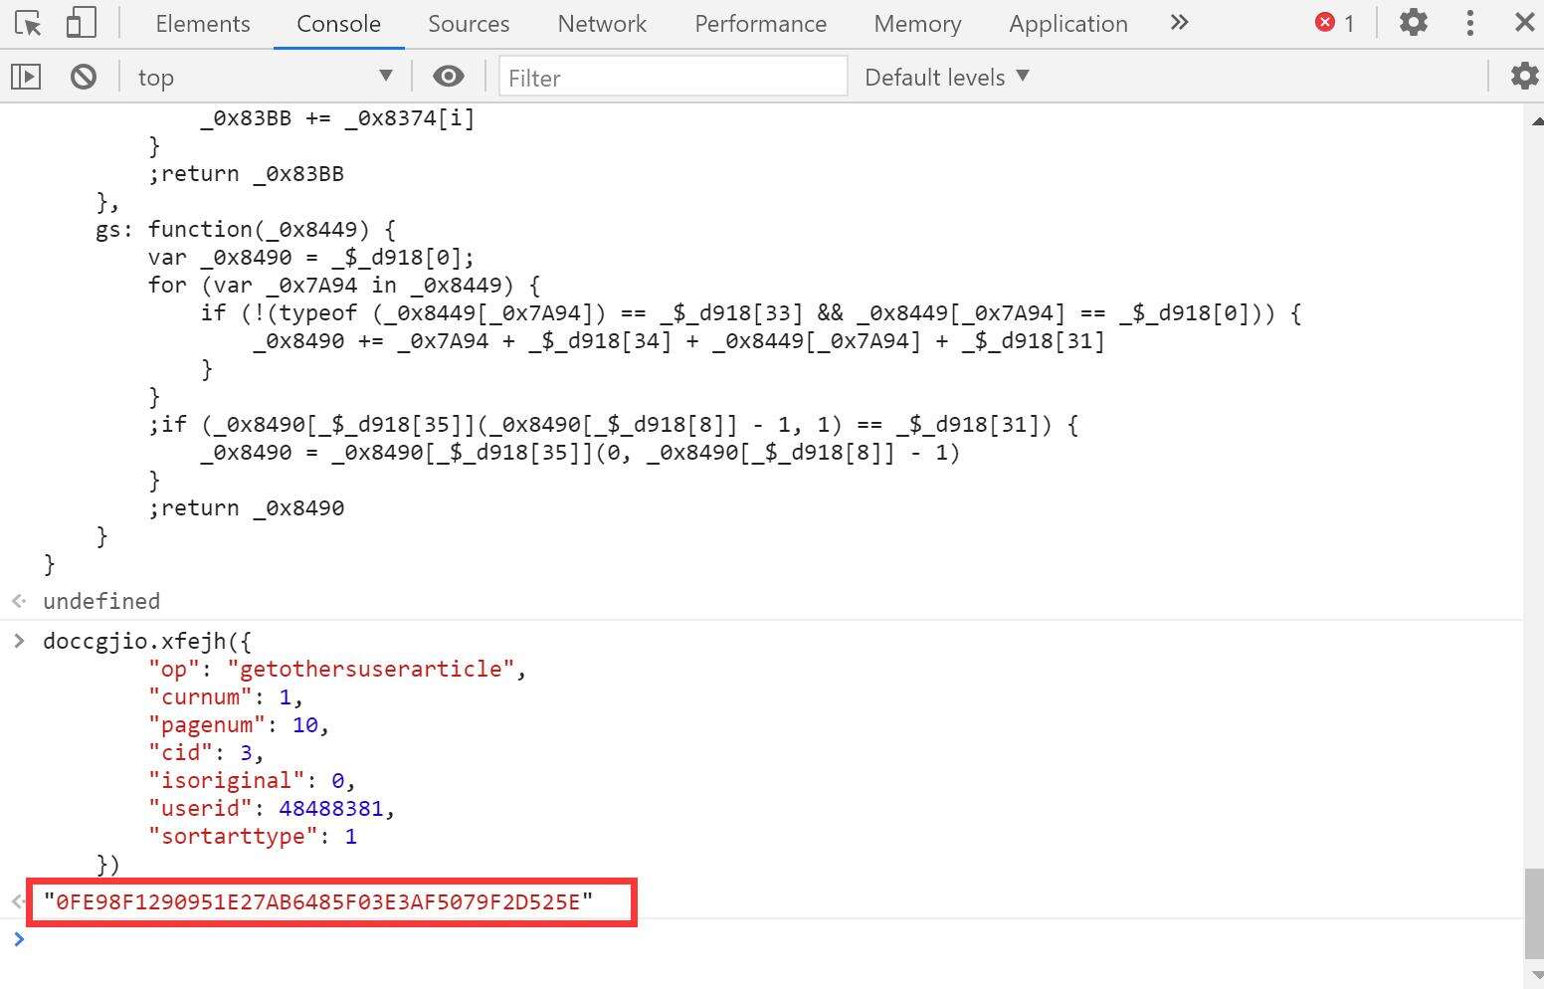1544x989 pixels.
Task: Click the "getothersuserarticle" string value
Action: (x=371, y=669)
